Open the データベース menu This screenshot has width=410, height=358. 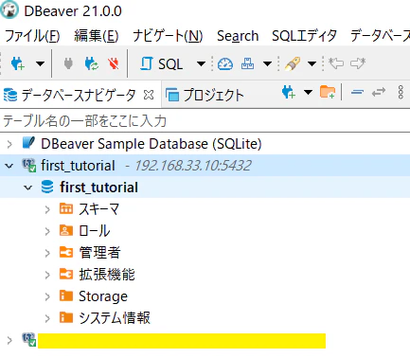coord(380,36)
